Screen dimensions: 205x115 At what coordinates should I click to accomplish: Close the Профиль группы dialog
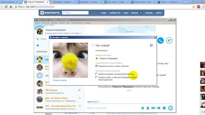[155, 37]
